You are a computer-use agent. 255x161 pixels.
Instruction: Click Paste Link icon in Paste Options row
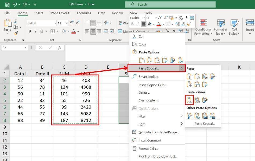click(x=180, y=60)
